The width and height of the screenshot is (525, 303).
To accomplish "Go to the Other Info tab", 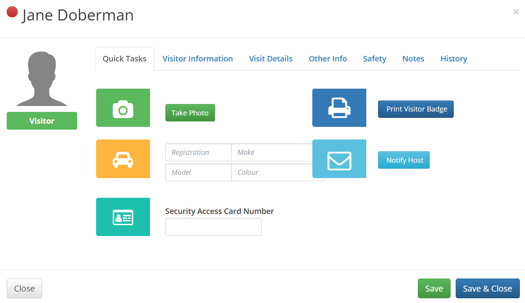I will [x=328, y=59].
